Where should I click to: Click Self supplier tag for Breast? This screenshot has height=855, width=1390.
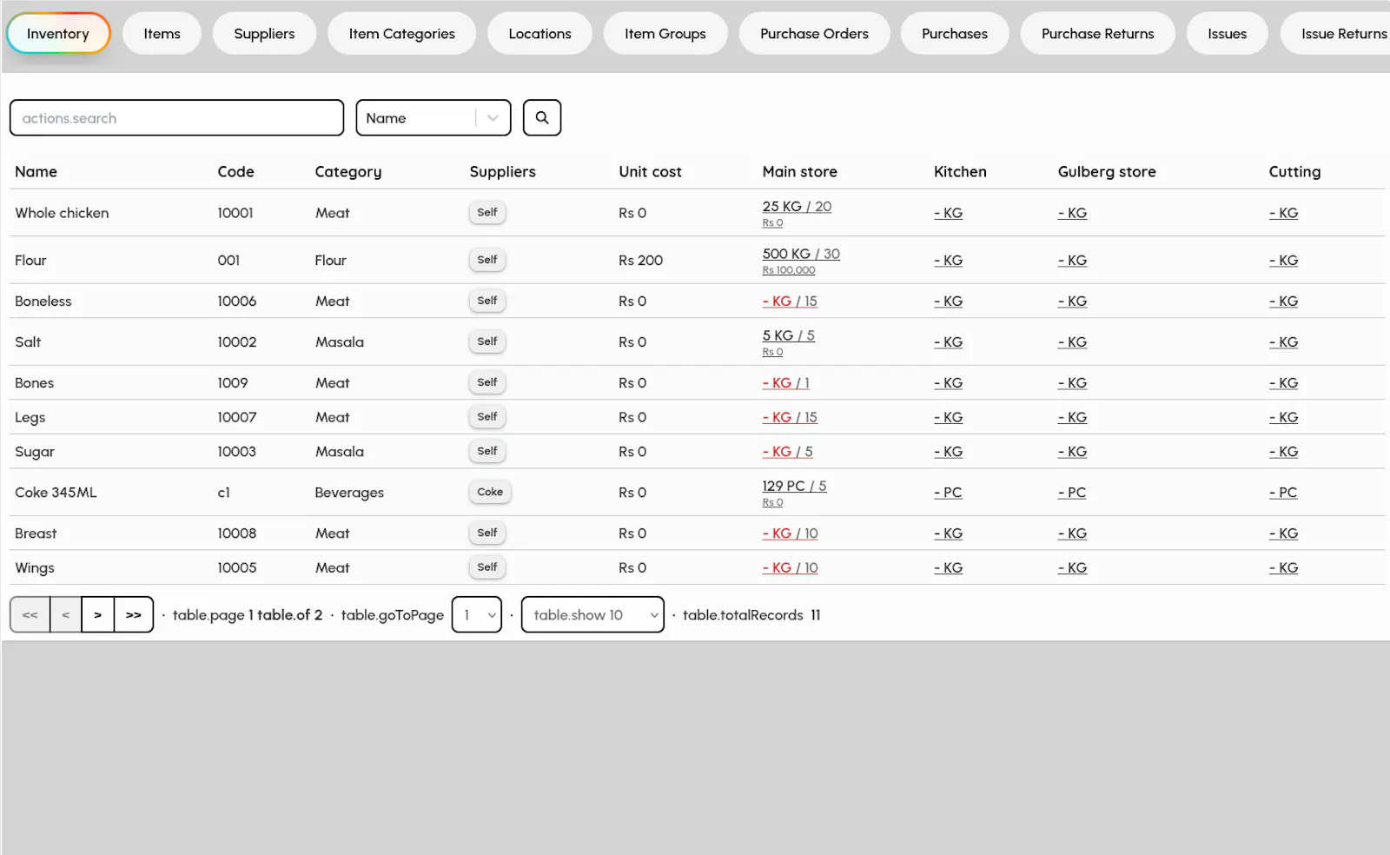tap(487, 533)
